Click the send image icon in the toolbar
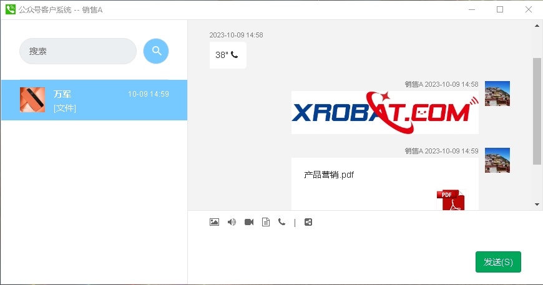 (x=214, y=222)
